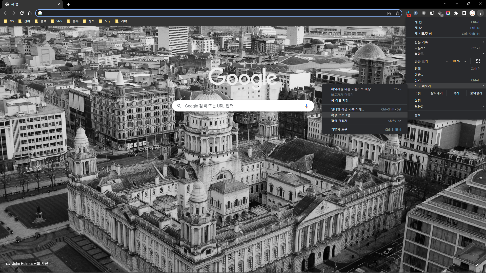486x273 pixels.
Task: Start voice search with microphone icon
Action: 307,106
